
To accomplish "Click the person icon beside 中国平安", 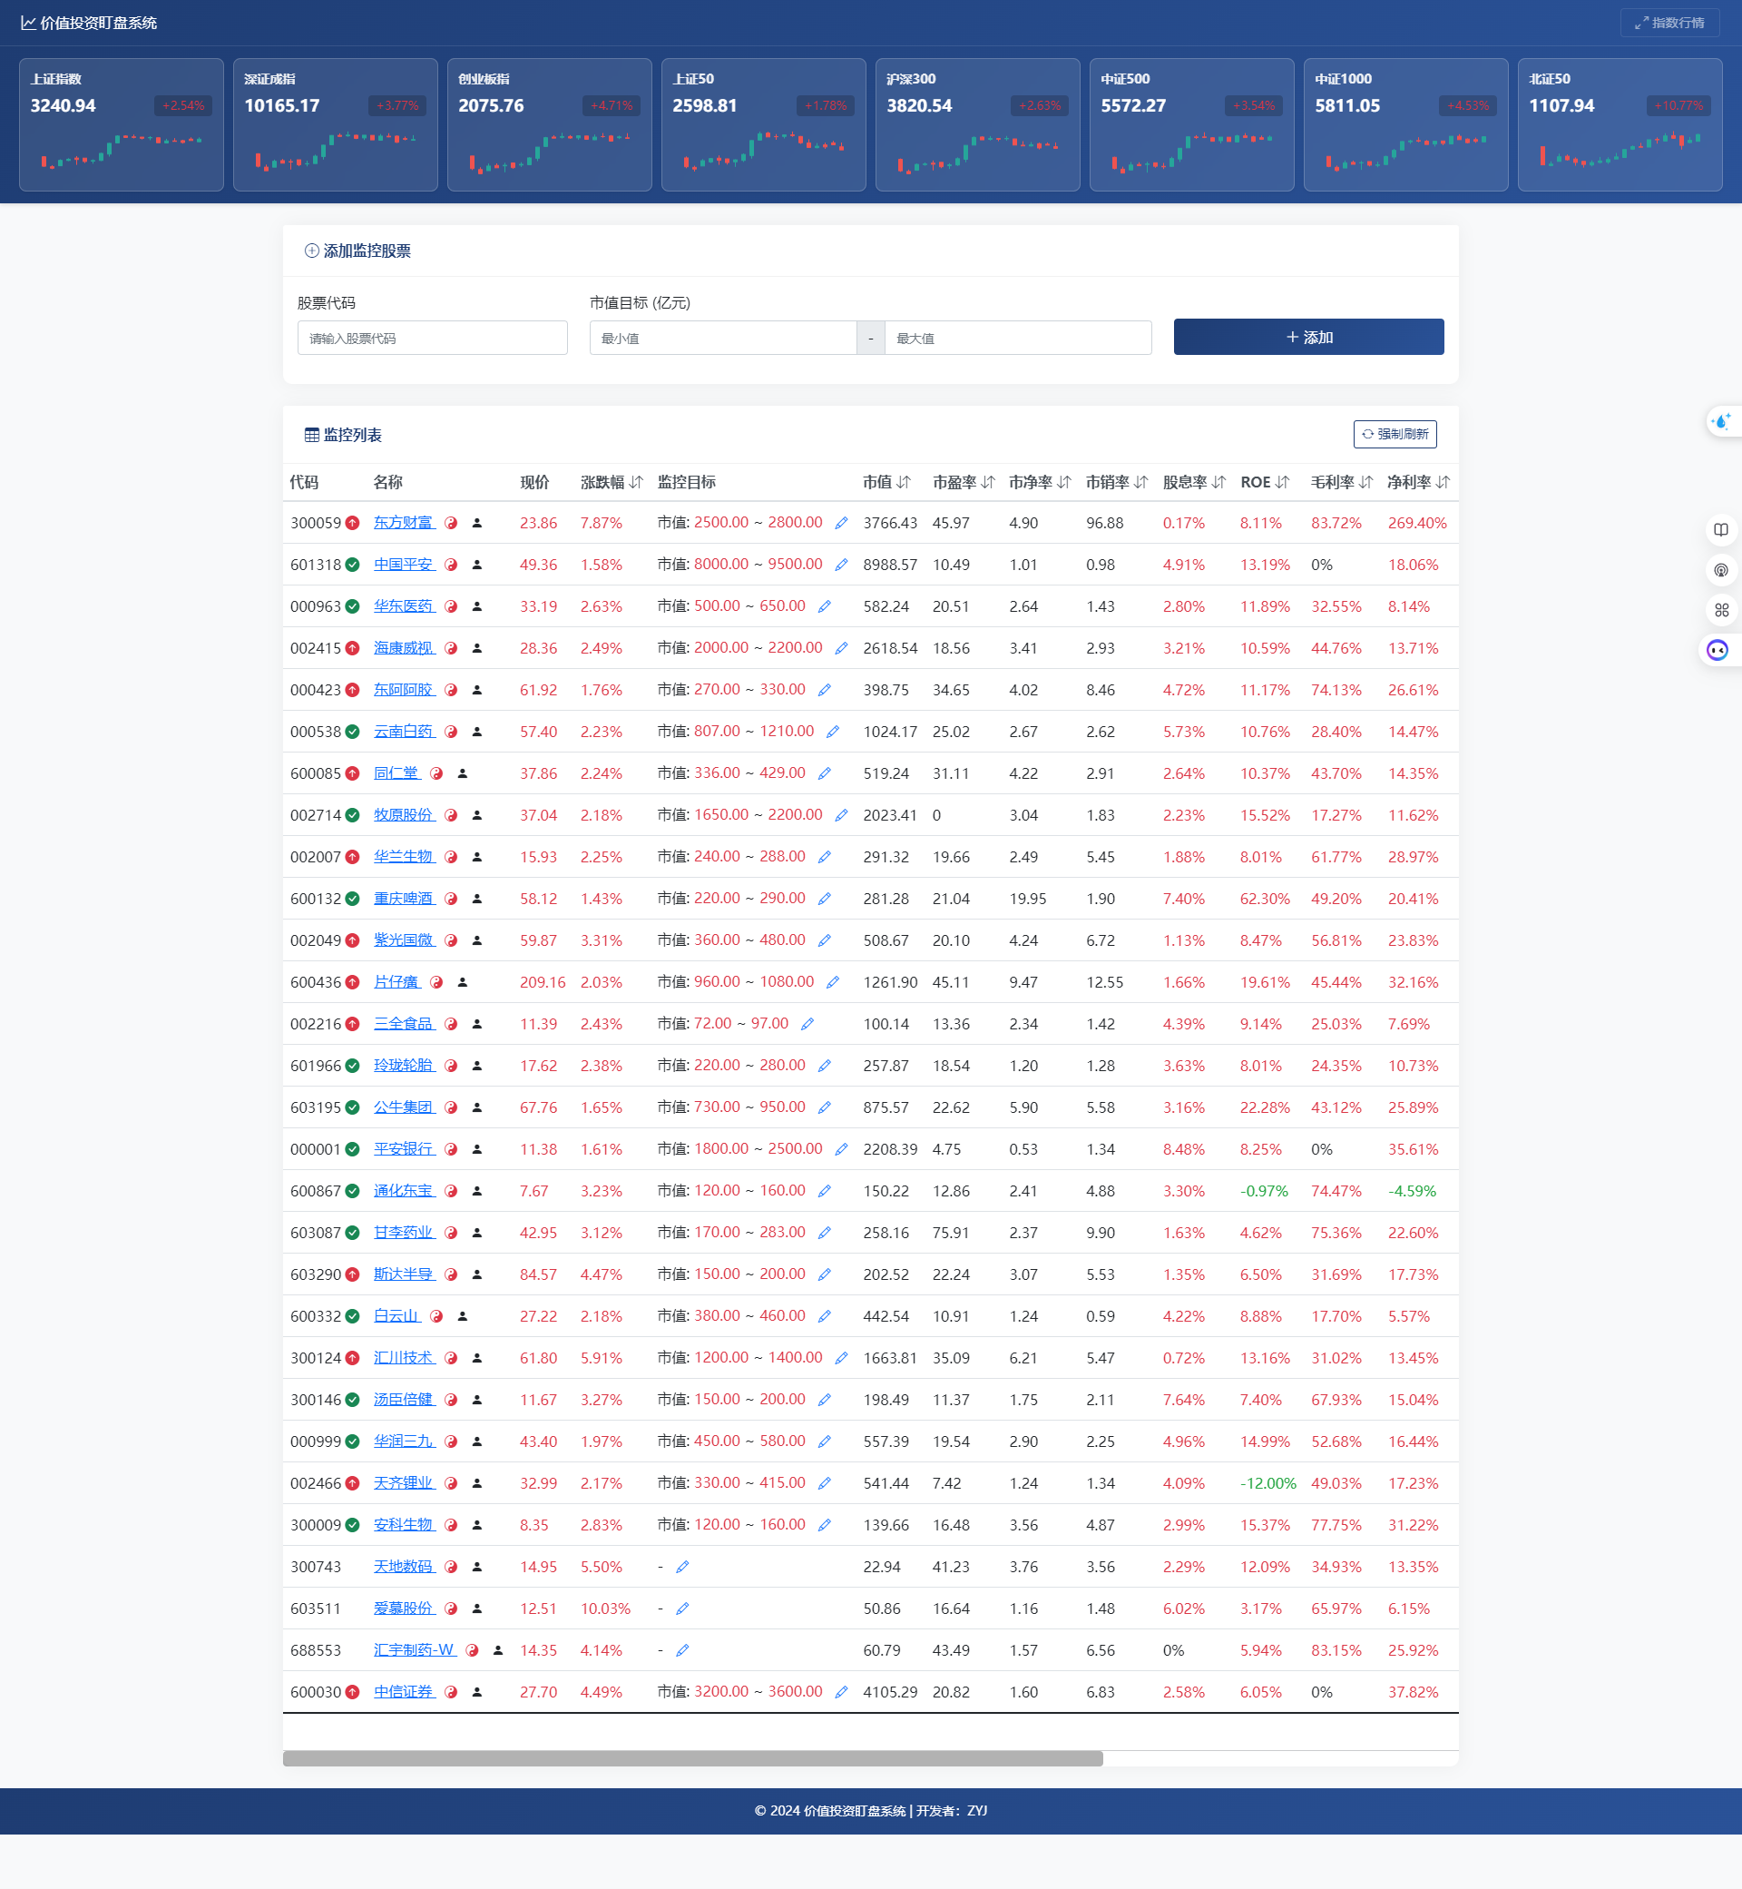I will [x=477, y=565].
